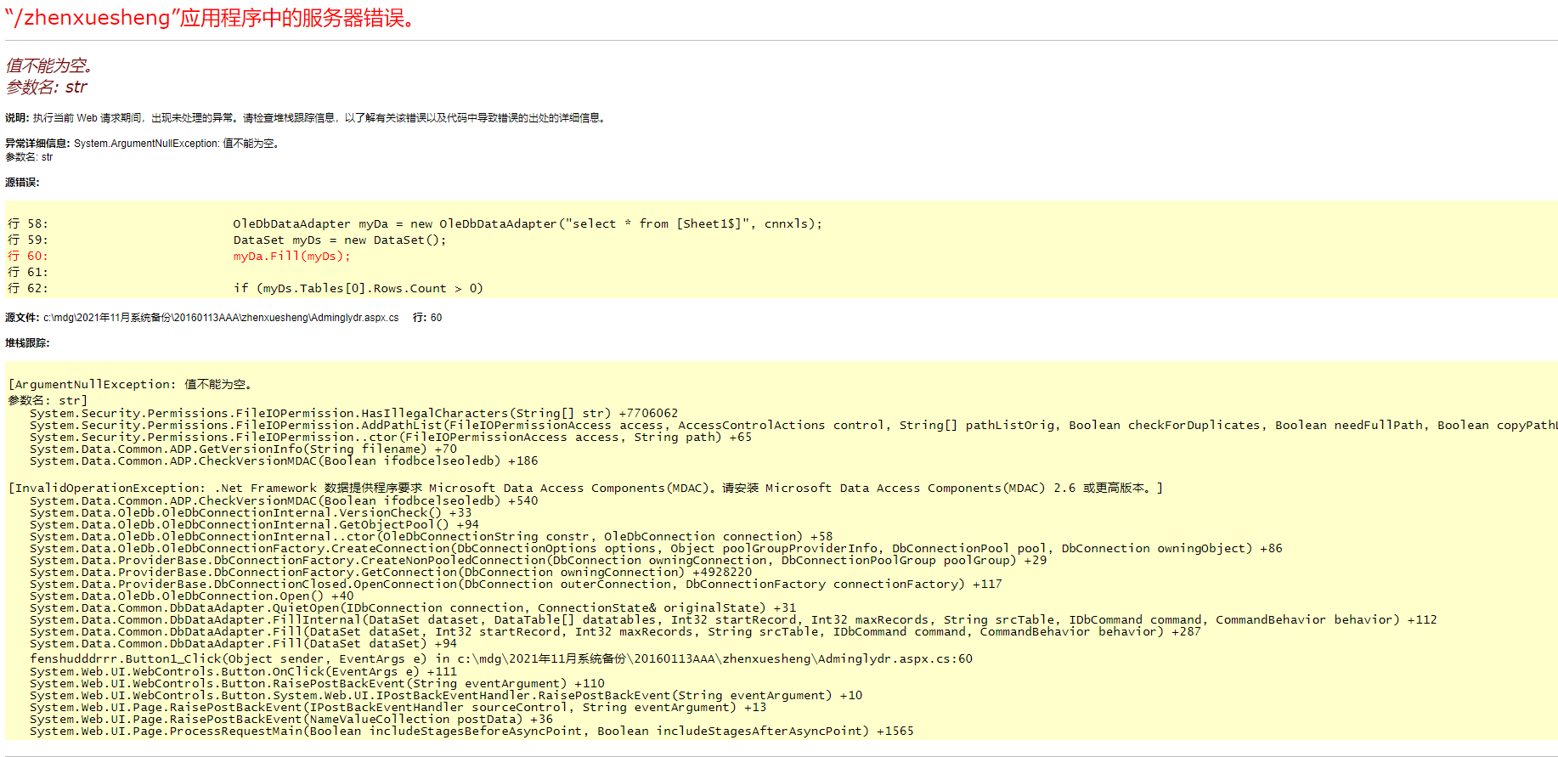Screen dimensions: 1558x757
Task: Click source line 58 with OleDbDataAdapter
Action: pyautogui.click(x=415, y=224)
